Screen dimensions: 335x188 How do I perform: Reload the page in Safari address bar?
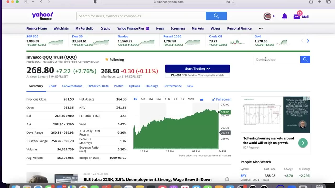coord(233,2)
